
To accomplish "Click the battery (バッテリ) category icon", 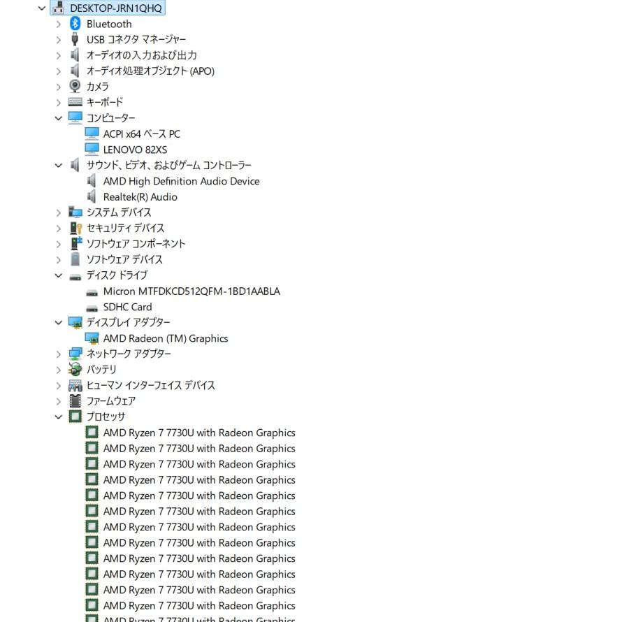I will pos(75,369).
